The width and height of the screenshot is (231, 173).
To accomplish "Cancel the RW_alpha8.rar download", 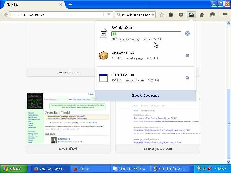I will pyautogui.click(x=187, y=33).
